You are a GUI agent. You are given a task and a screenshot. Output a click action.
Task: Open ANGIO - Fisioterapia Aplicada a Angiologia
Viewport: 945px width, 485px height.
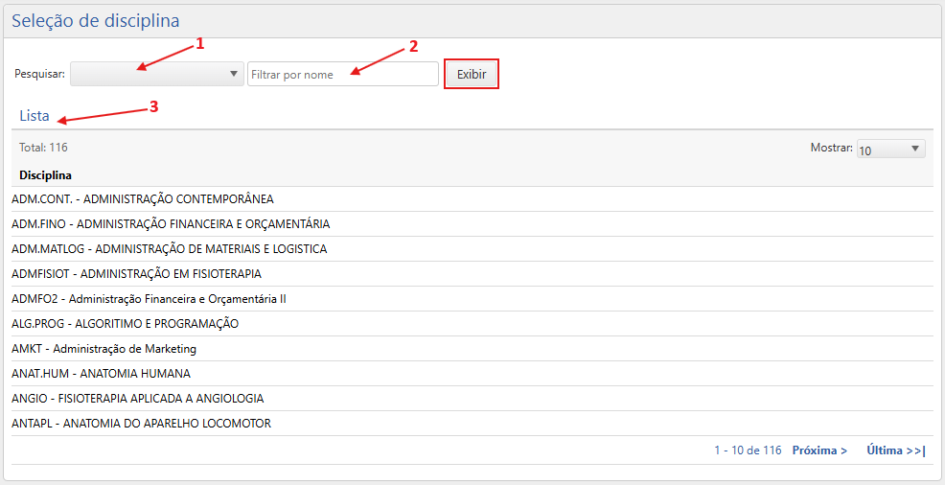(x=137, y=399)
